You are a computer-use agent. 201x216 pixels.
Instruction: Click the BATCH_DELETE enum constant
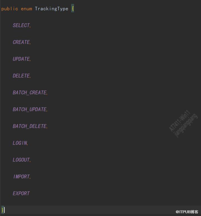[29, 126]
